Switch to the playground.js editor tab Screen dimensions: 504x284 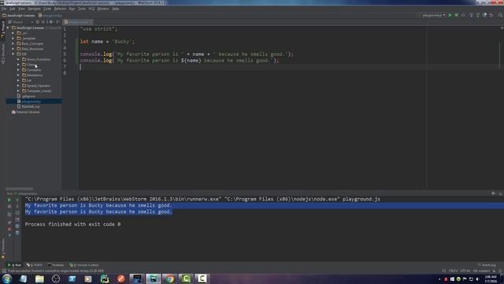[x=78, y=22]
